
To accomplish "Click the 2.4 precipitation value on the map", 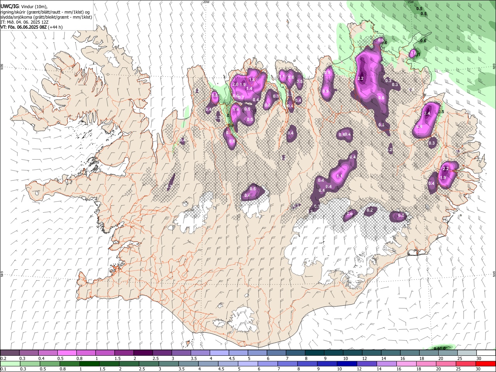I will [x=427, y=114].
